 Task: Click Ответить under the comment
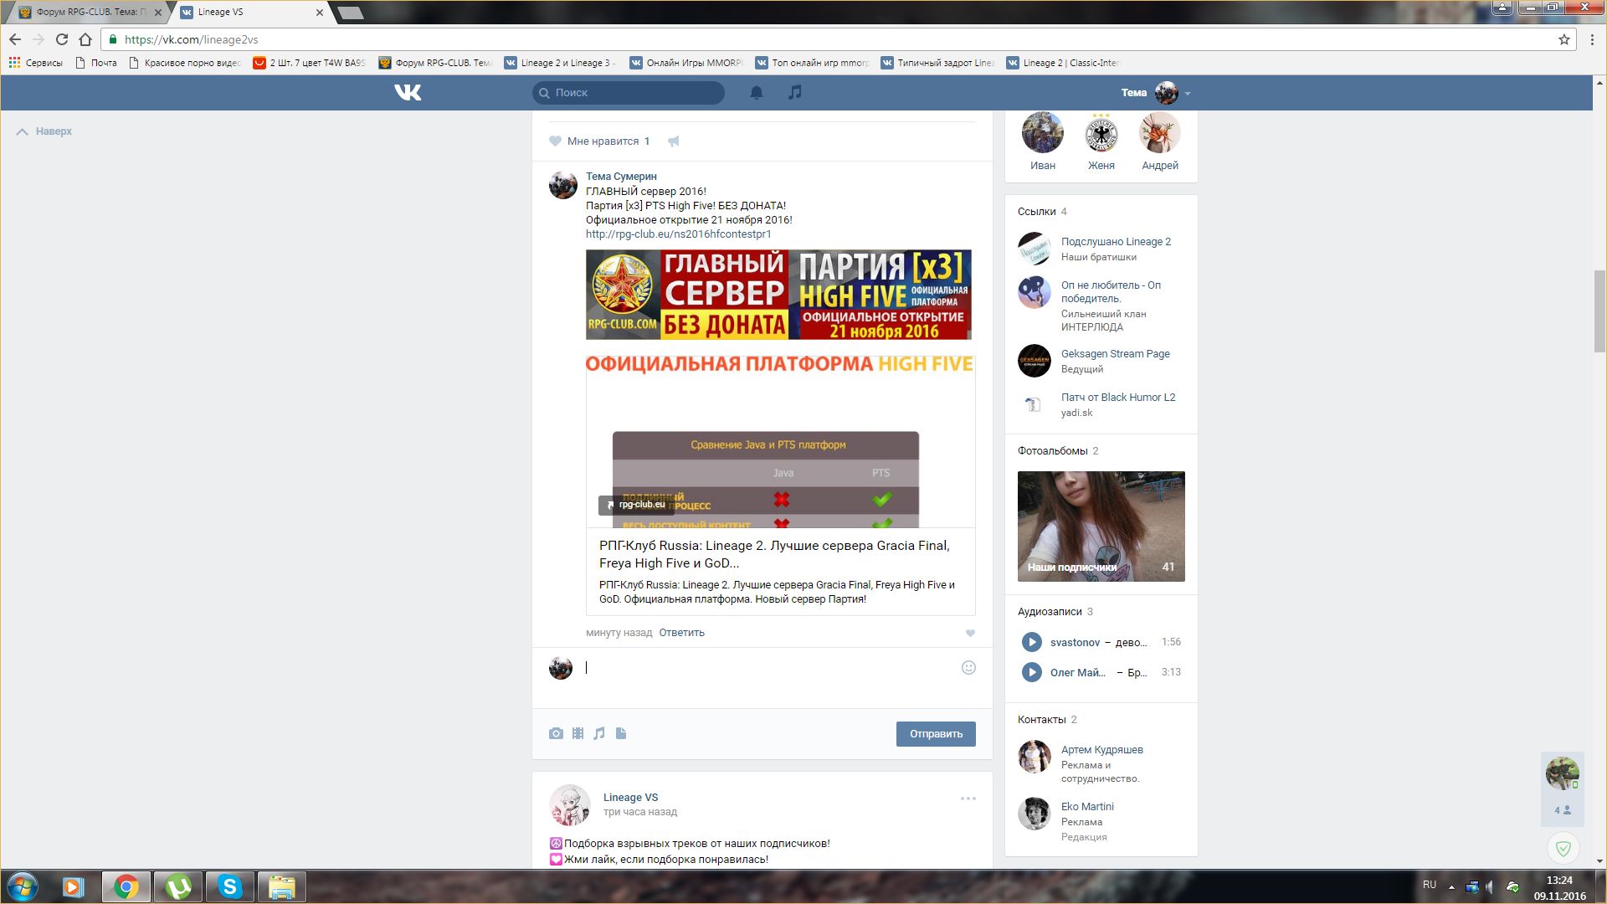click(x=681, y=633)
